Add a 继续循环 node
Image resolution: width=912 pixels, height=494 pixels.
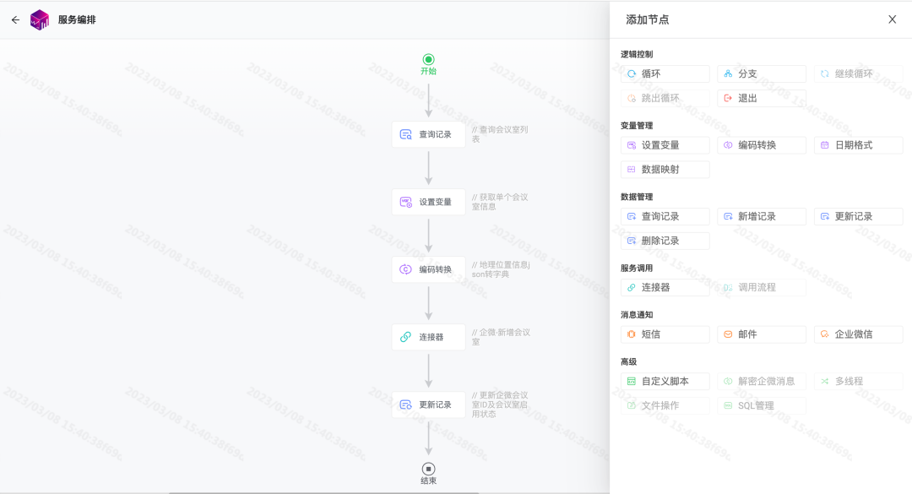click(x=859, y=74)
